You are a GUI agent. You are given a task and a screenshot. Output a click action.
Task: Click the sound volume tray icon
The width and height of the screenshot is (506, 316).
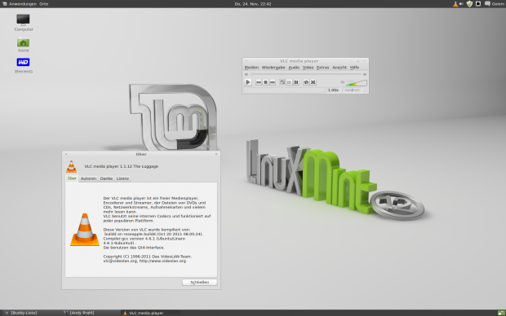click(x=461, y=4)
